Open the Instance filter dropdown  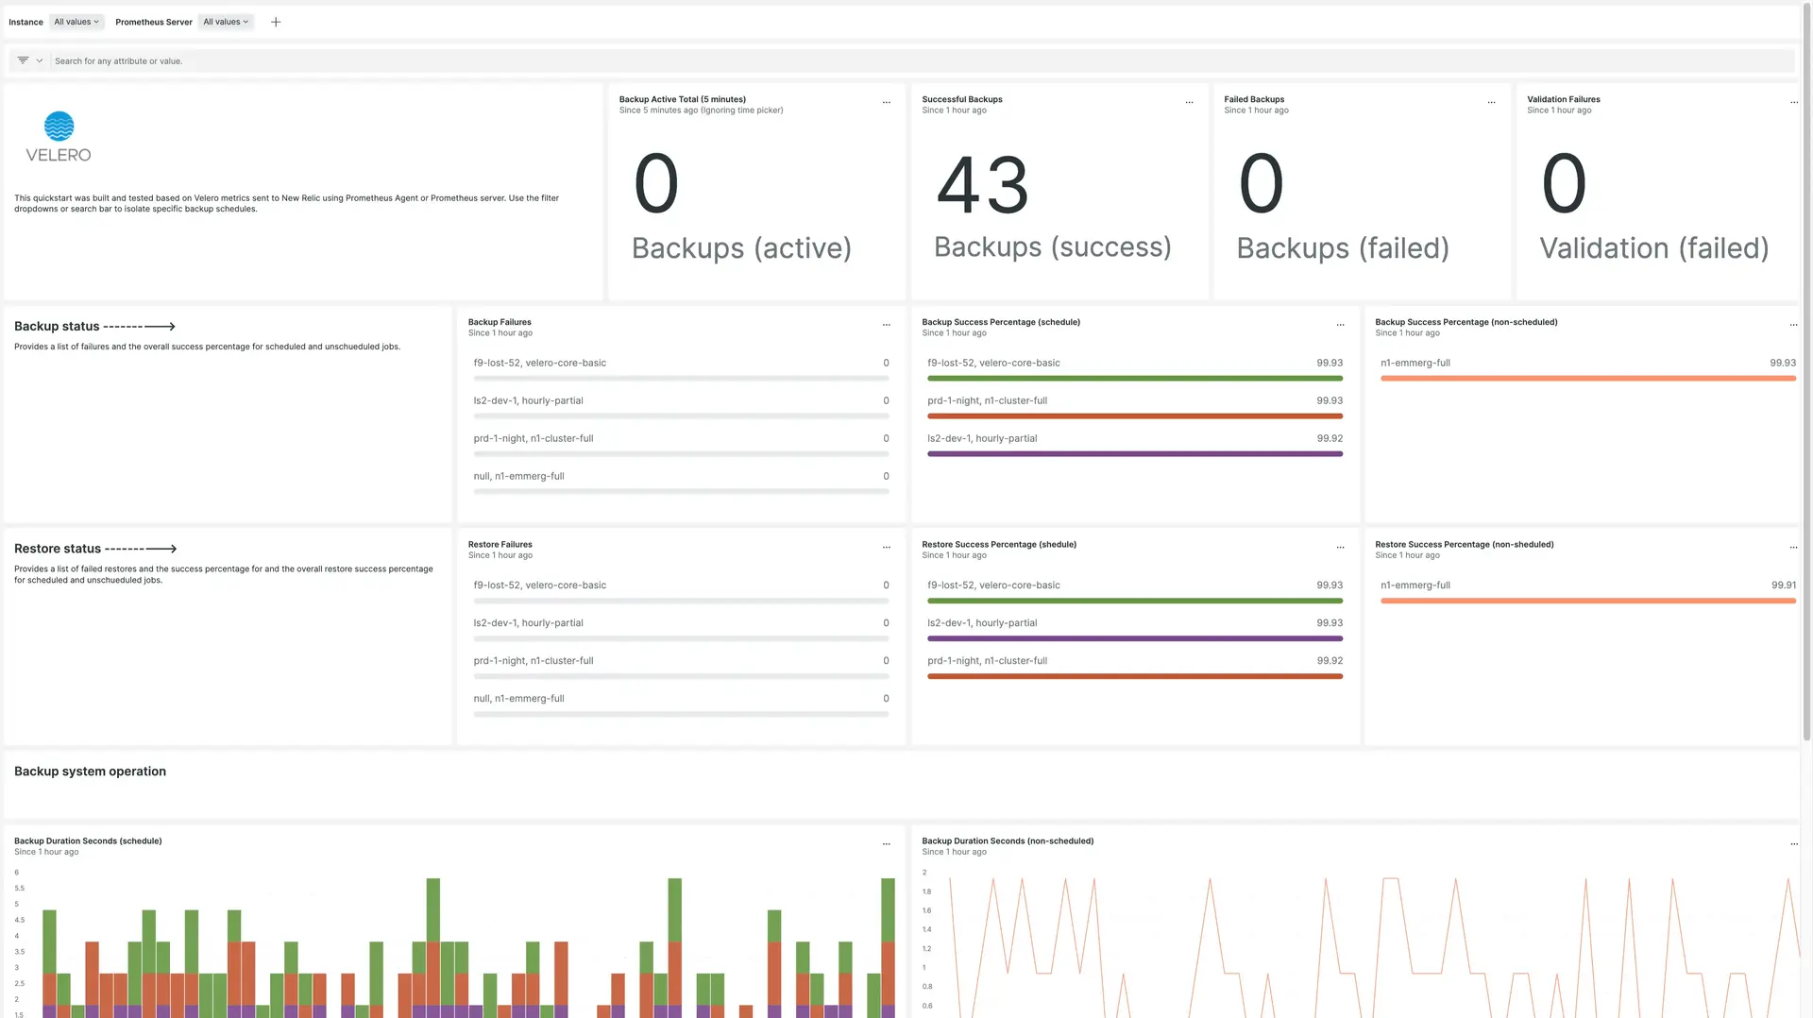coord(76,22)
